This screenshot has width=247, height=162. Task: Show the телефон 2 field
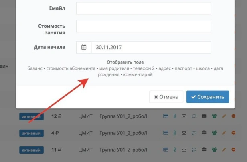144,68
